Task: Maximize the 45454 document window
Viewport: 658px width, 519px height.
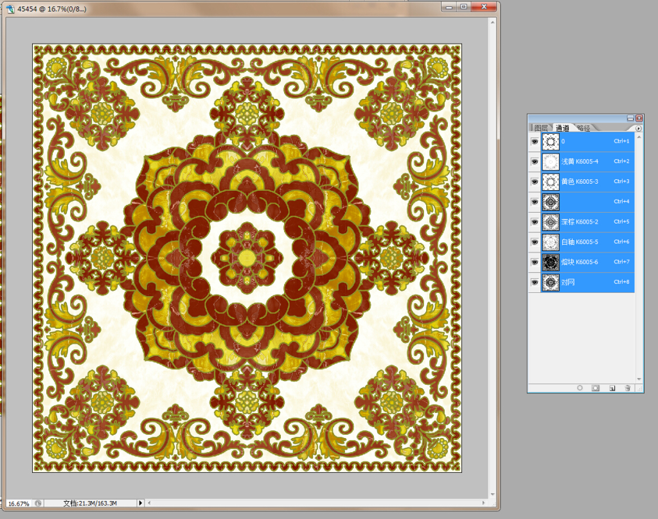Action: pos(464,6)
